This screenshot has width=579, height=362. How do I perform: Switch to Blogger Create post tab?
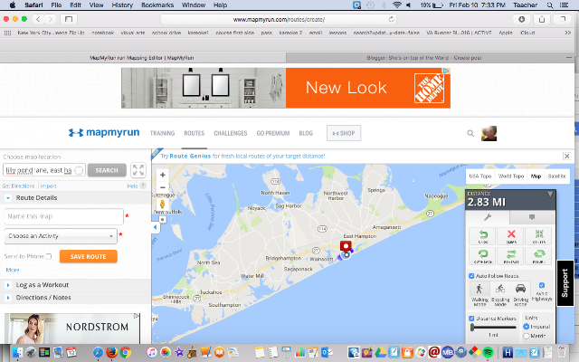coord(424,58)
